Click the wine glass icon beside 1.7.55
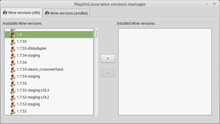220x124 pixels. click(13, 42)
